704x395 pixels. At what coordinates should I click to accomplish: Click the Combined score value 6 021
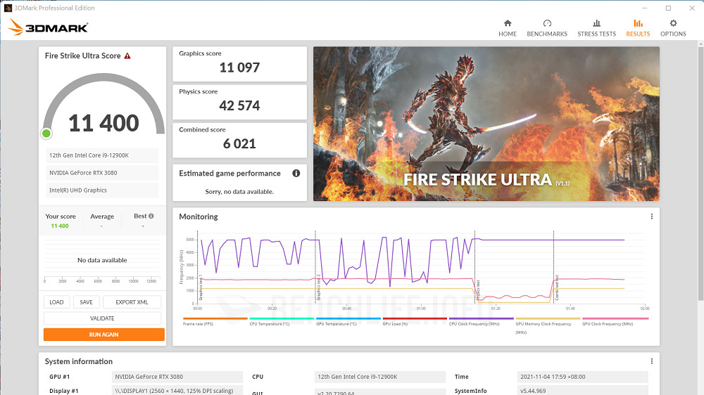point(239,144)
